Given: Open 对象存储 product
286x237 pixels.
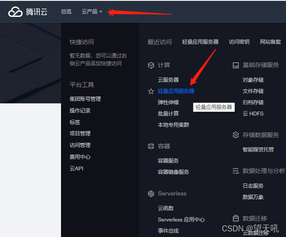Looking at the screenshot, I should (253, 80).
